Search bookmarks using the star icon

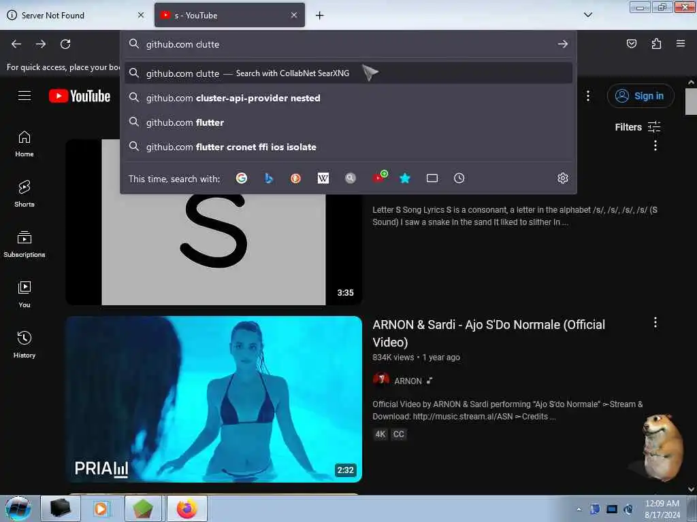[x=404, y=179]
